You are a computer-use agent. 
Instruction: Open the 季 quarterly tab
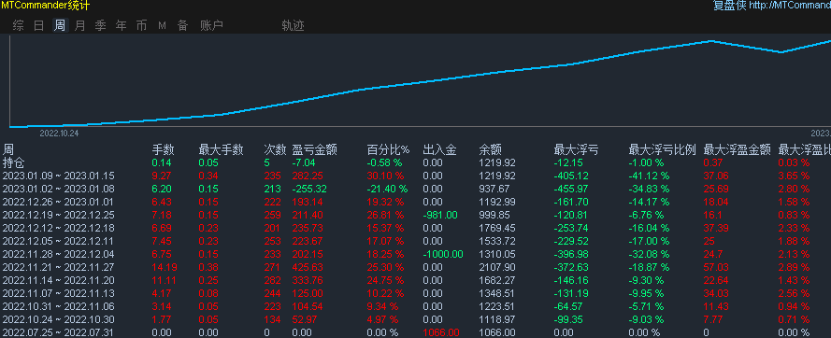point(101,25)
